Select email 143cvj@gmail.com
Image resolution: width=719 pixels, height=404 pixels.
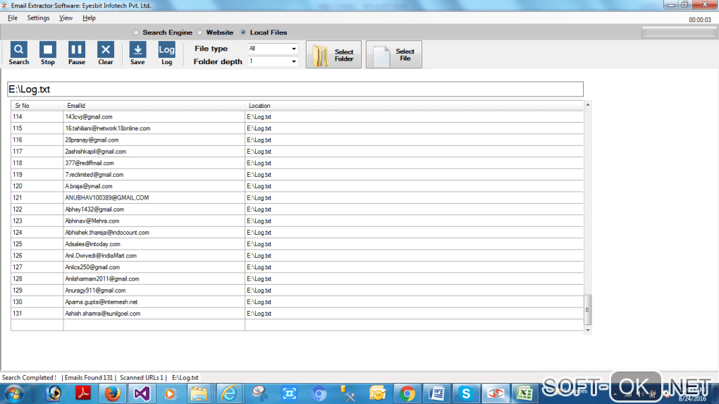(x=89, y=117)
